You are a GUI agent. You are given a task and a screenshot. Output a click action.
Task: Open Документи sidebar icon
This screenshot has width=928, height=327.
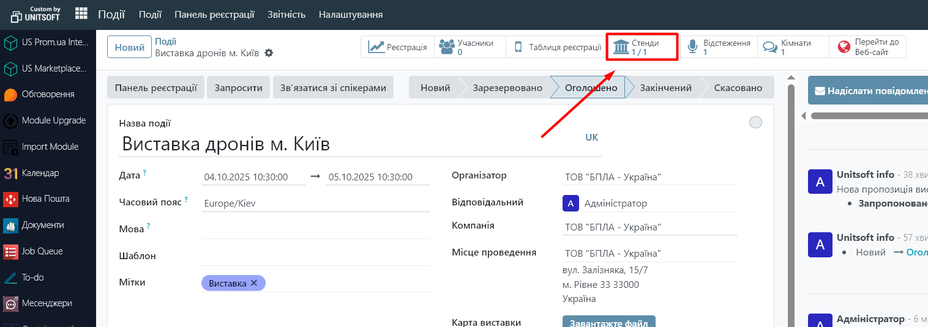coord(10,226)
